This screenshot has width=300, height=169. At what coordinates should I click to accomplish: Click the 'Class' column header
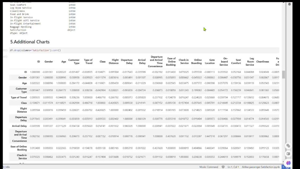pyautogui.click(x=103, y=62)
